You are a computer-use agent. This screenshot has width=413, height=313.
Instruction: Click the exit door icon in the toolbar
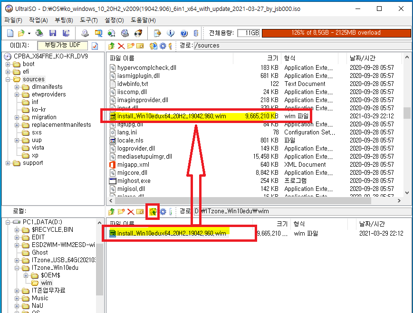196,33
